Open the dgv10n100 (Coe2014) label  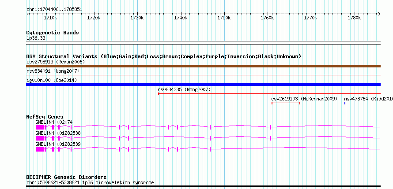[52, 80]
